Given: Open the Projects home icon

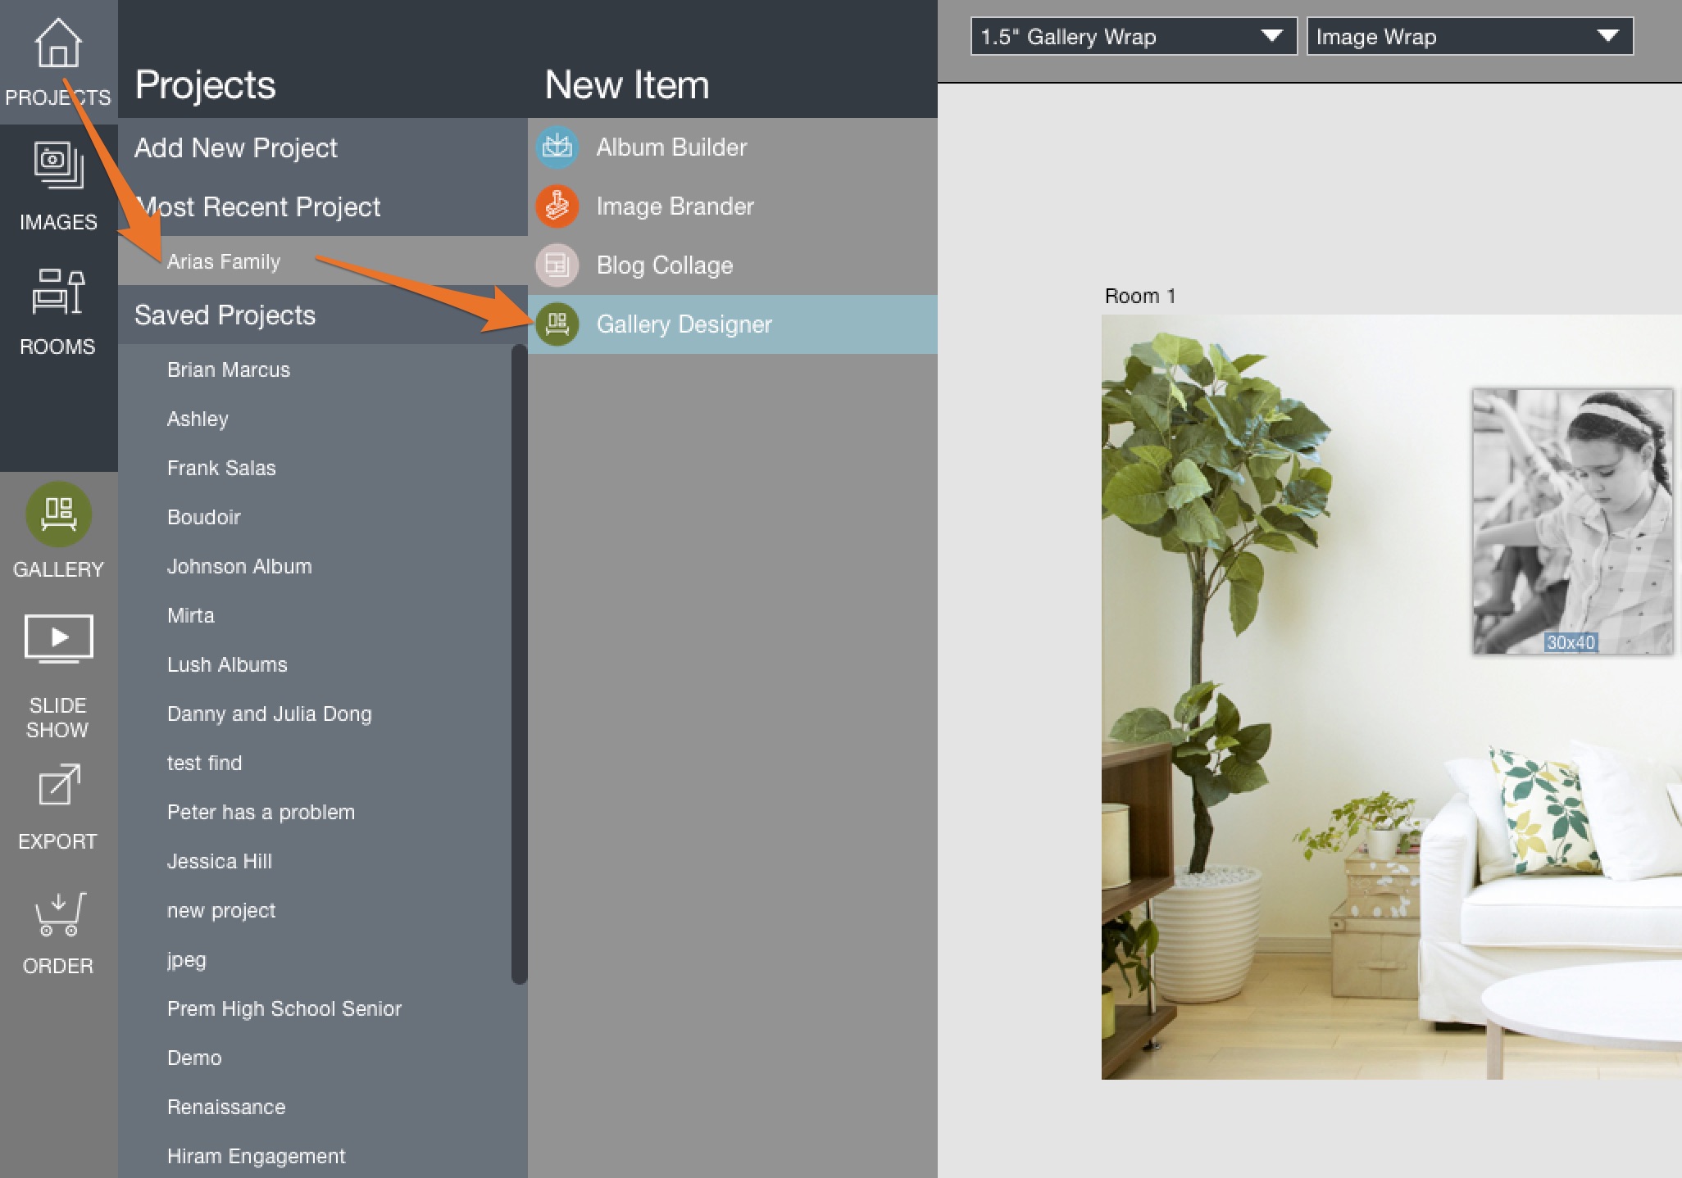Looking at the screenshot, I should tap(58, 43).
